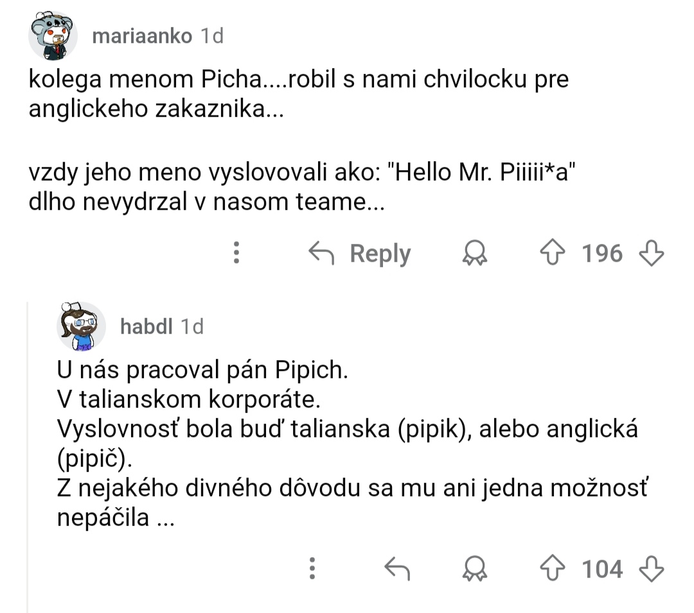Click the 1d timestamp on mariaanko's comment

[x=212, y=37]
